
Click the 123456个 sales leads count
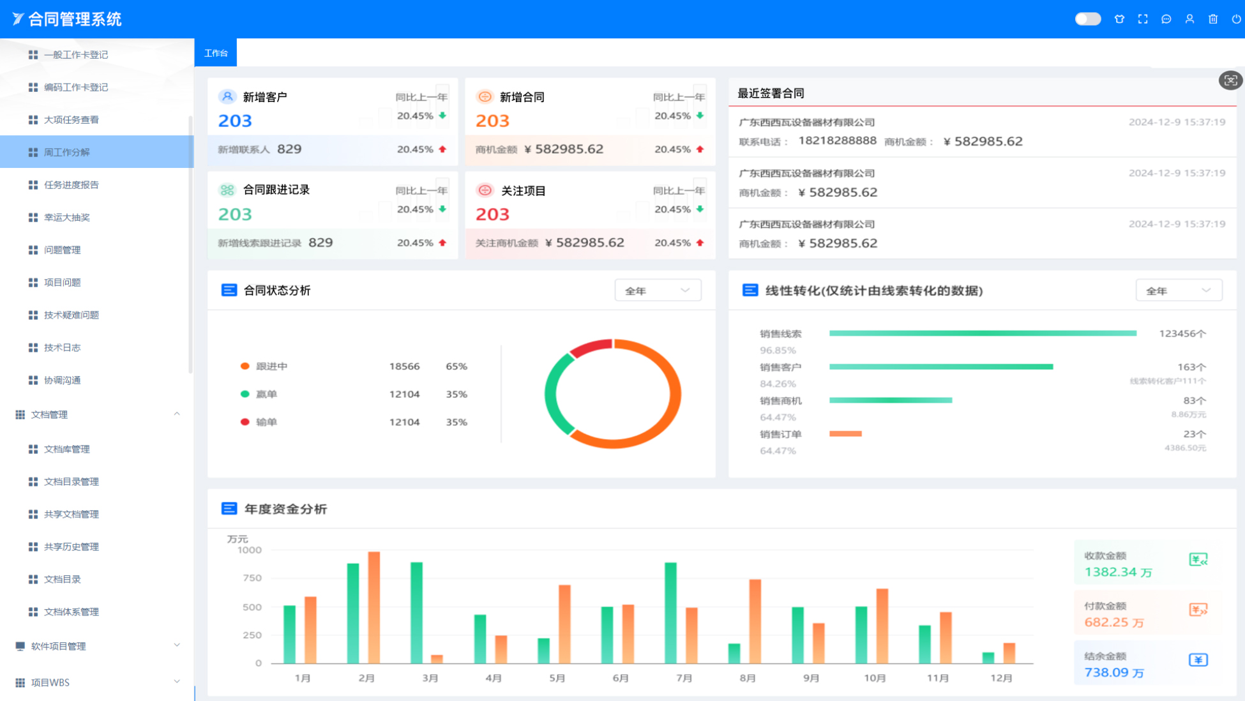[x=1182, y=334]
